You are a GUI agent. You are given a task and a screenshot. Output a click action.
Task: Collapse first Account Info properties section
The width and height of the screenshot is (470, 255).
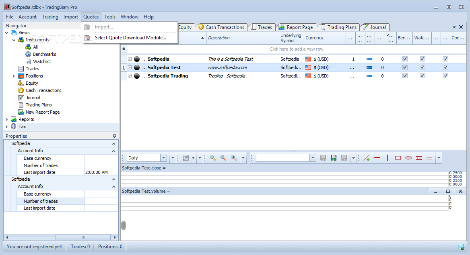tap(113, 151)
